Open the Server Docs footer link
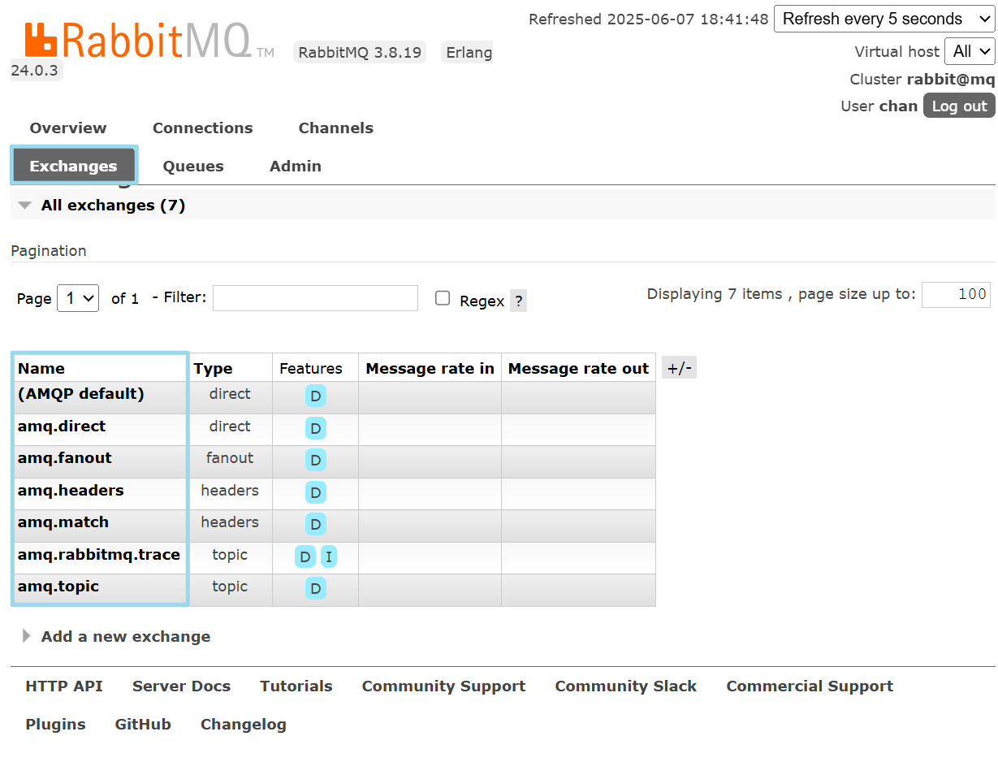The image size is (998, 762). [x=181, y=686]
